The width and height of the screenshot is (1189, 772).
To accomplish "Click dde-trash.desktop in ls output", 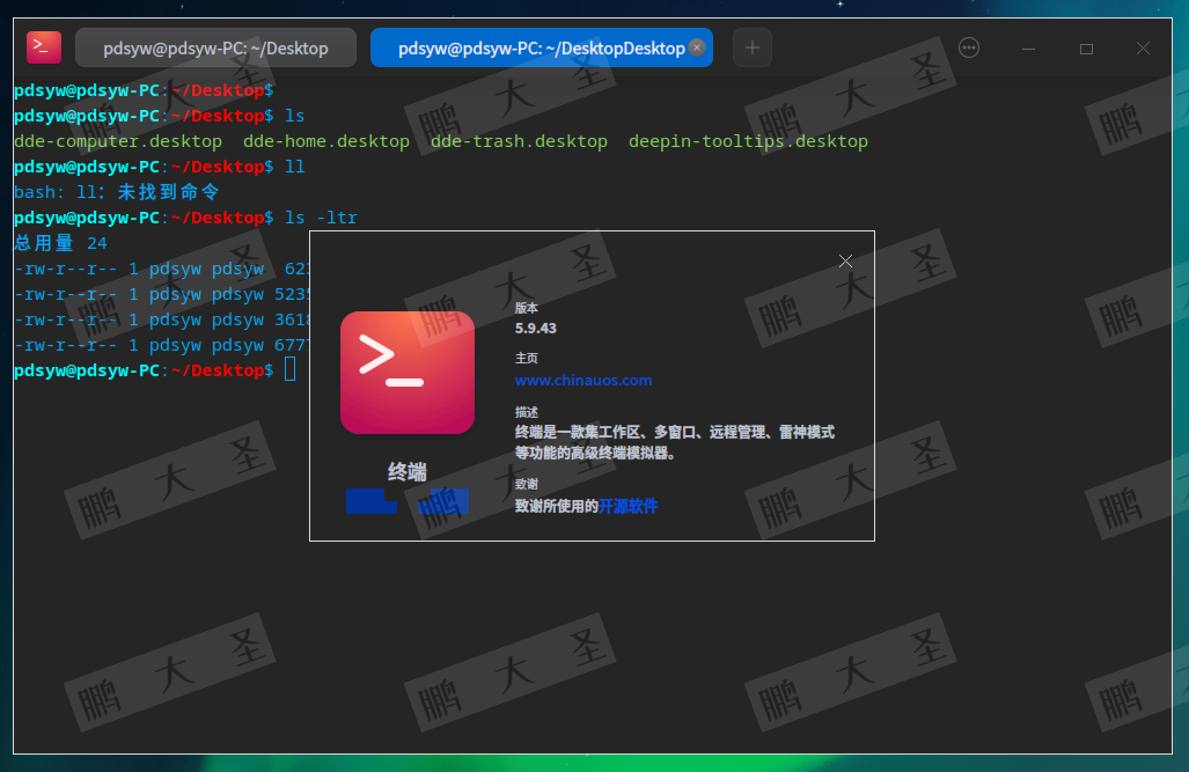I will point(519,141).
